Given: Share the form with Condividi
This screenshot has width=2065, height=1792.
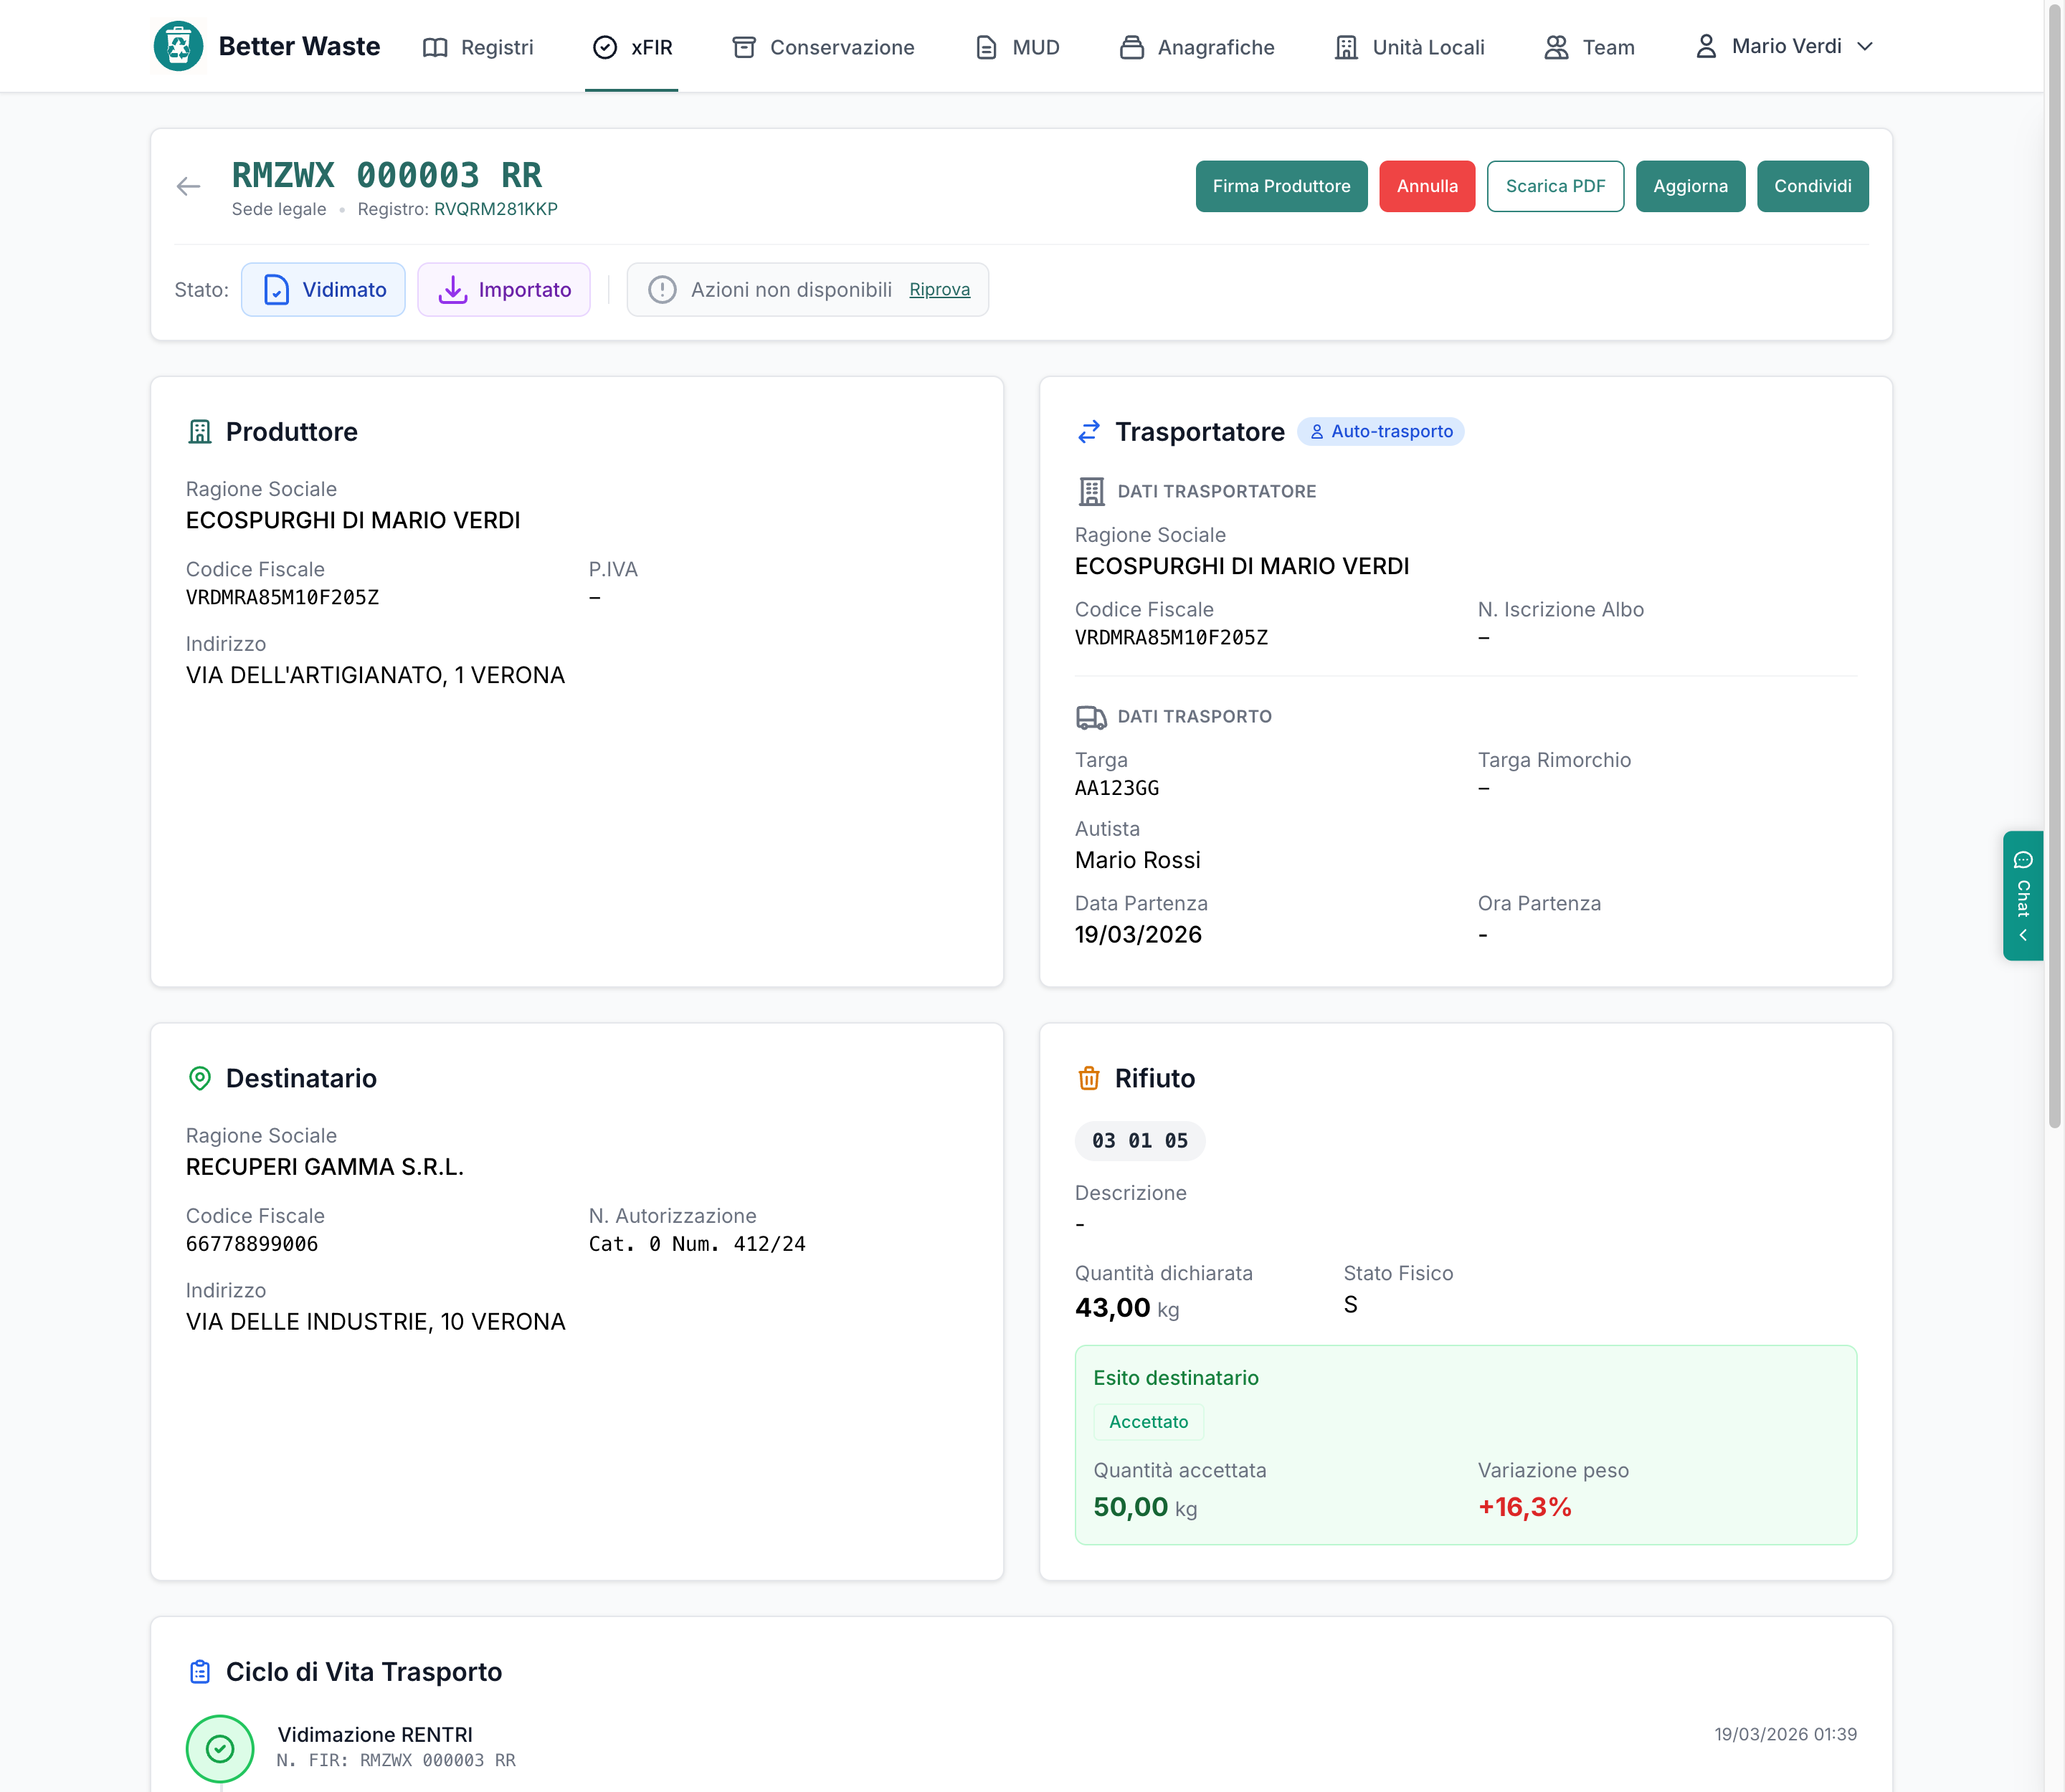Looking at the screenshot, I should pyautogui.click(x=1813, y=186).
